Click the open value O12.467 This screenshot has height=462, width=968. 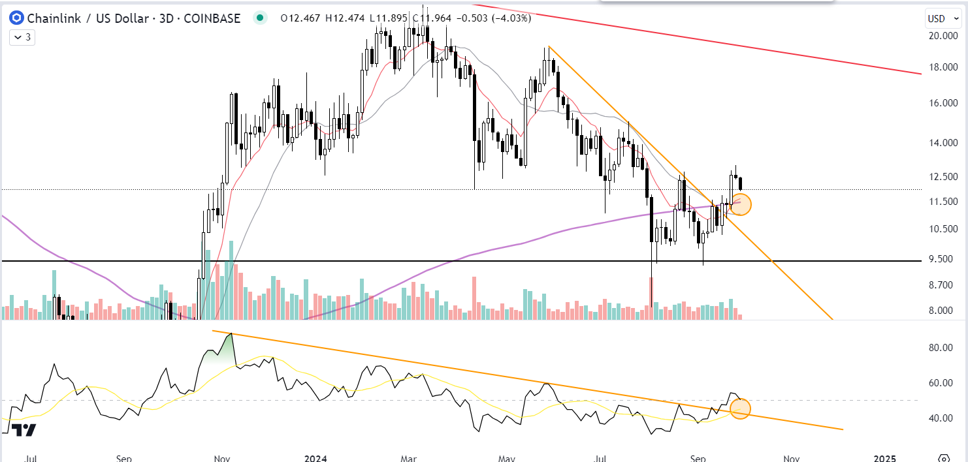(x=300, y=18)
